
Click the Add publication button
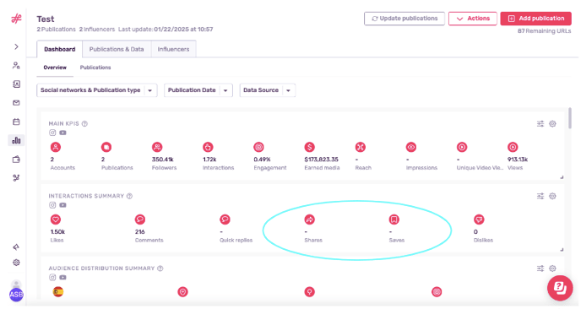535,19
